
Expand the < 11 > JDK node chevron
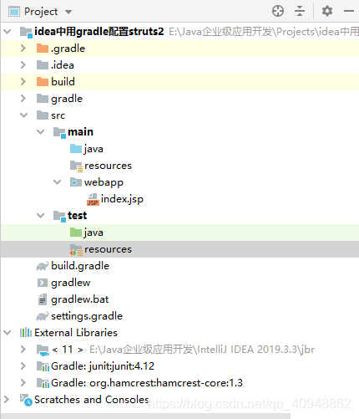(23, 350)
